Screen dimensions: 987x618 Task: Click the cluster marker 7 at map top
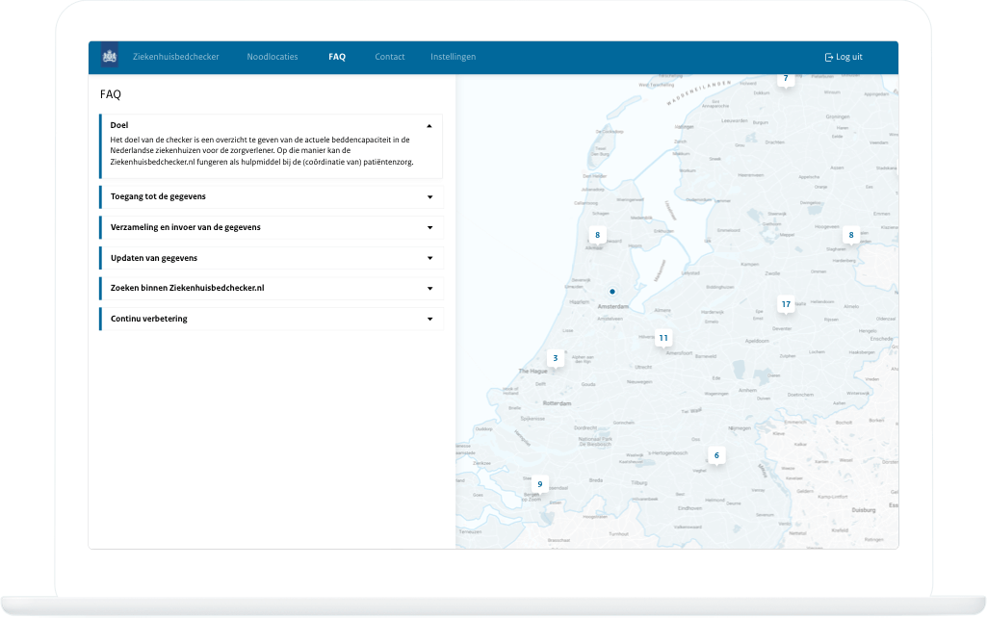click(x=786, y=79)
